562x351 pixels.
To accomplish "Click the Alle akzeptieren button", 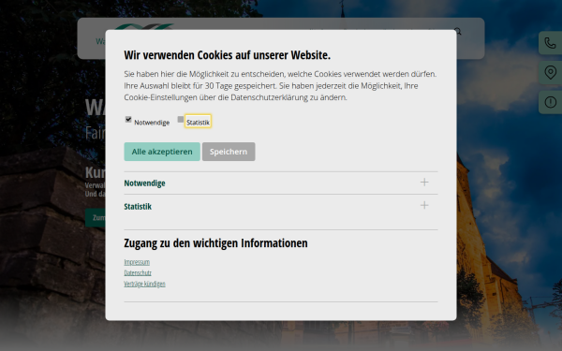I will coord(162,152).
